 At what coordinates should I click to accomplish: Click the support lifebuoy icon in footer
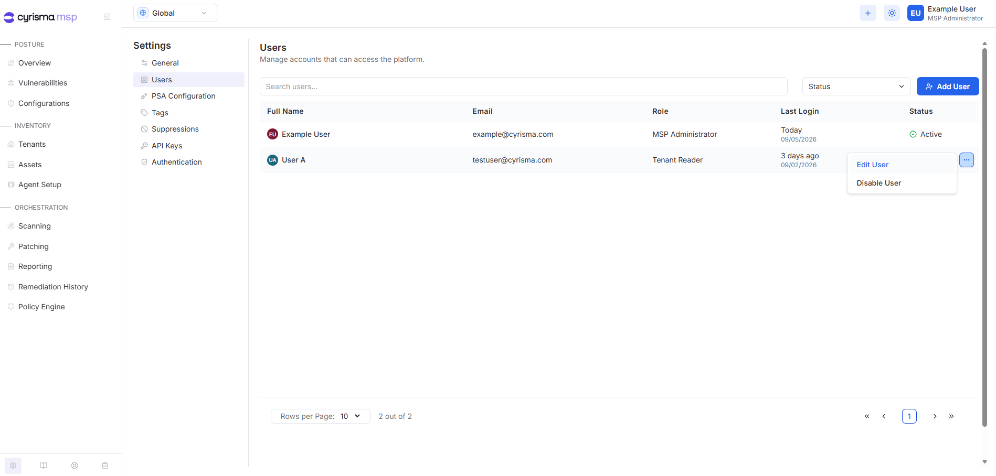coord(75,466)
